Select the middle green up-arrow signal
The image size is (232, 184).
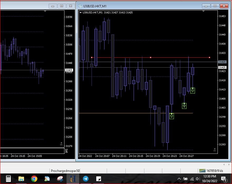click(184, 106)
